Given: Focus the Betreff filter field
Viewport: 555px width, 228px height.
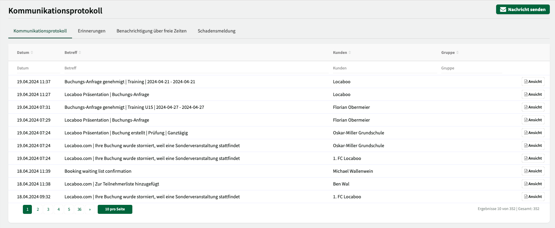Looking at the screenshot, I should pos(196,68).
